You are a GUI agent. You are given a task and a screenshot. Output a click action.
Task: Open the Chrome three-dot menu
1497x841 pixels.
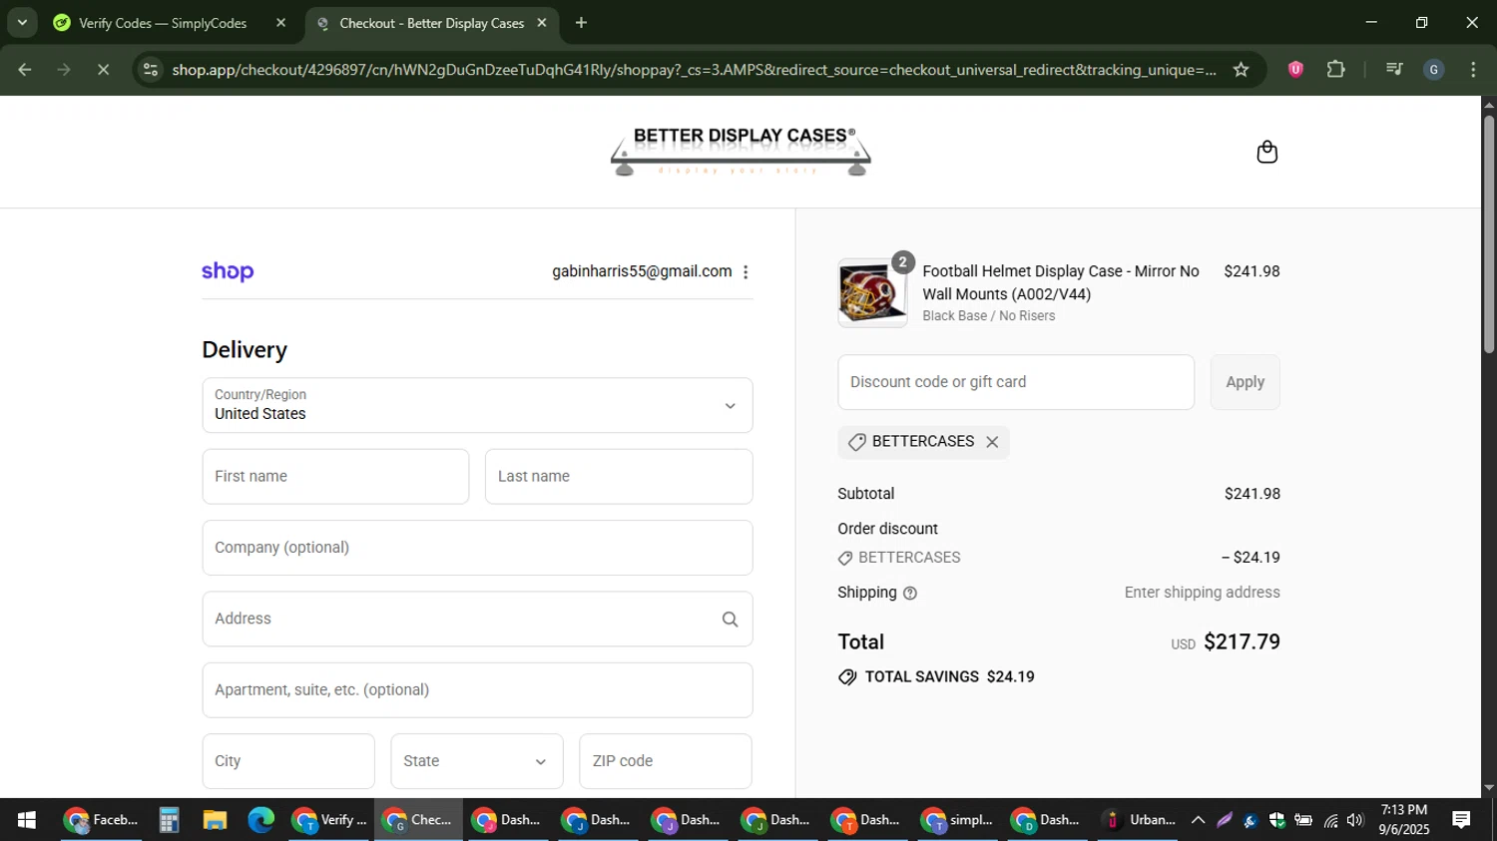pyautogui.click(x=1473, y=70)
